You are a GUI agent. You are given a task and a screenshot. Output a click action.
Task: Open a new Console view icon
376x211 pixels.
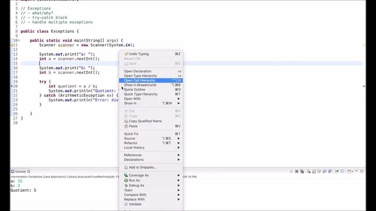point(349,171)
